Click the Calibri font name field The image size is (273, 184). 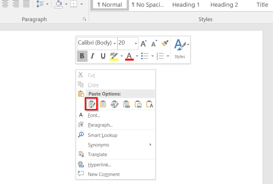pyautogui.click(x=95, y=43)
